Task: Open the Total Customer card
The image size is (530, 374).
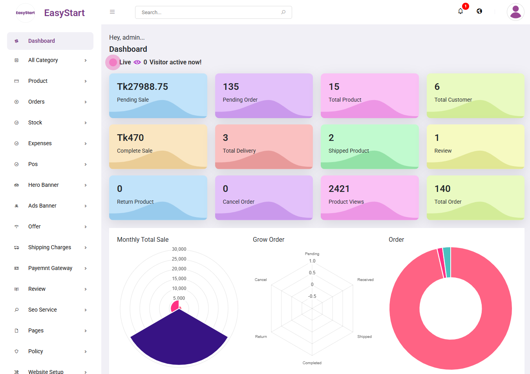Action: [475, 96]
